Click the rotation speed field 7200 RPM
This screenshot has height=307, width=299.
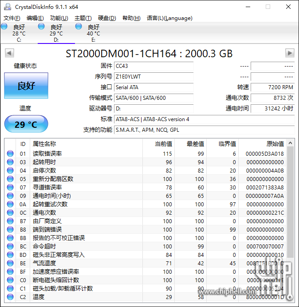[x=272, y=87]
